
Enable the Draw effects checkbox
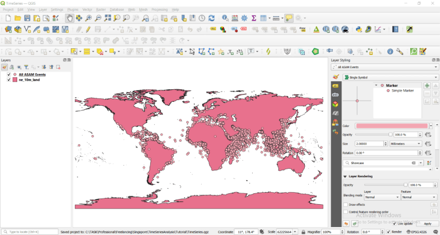[345, 205]
